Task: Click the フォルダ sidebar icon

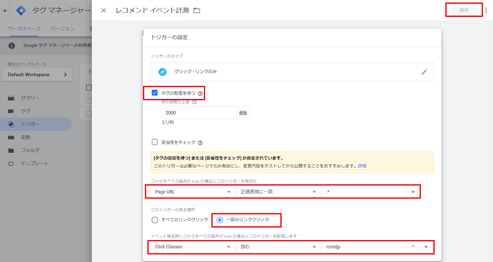Action: click(x=11, y=150)
